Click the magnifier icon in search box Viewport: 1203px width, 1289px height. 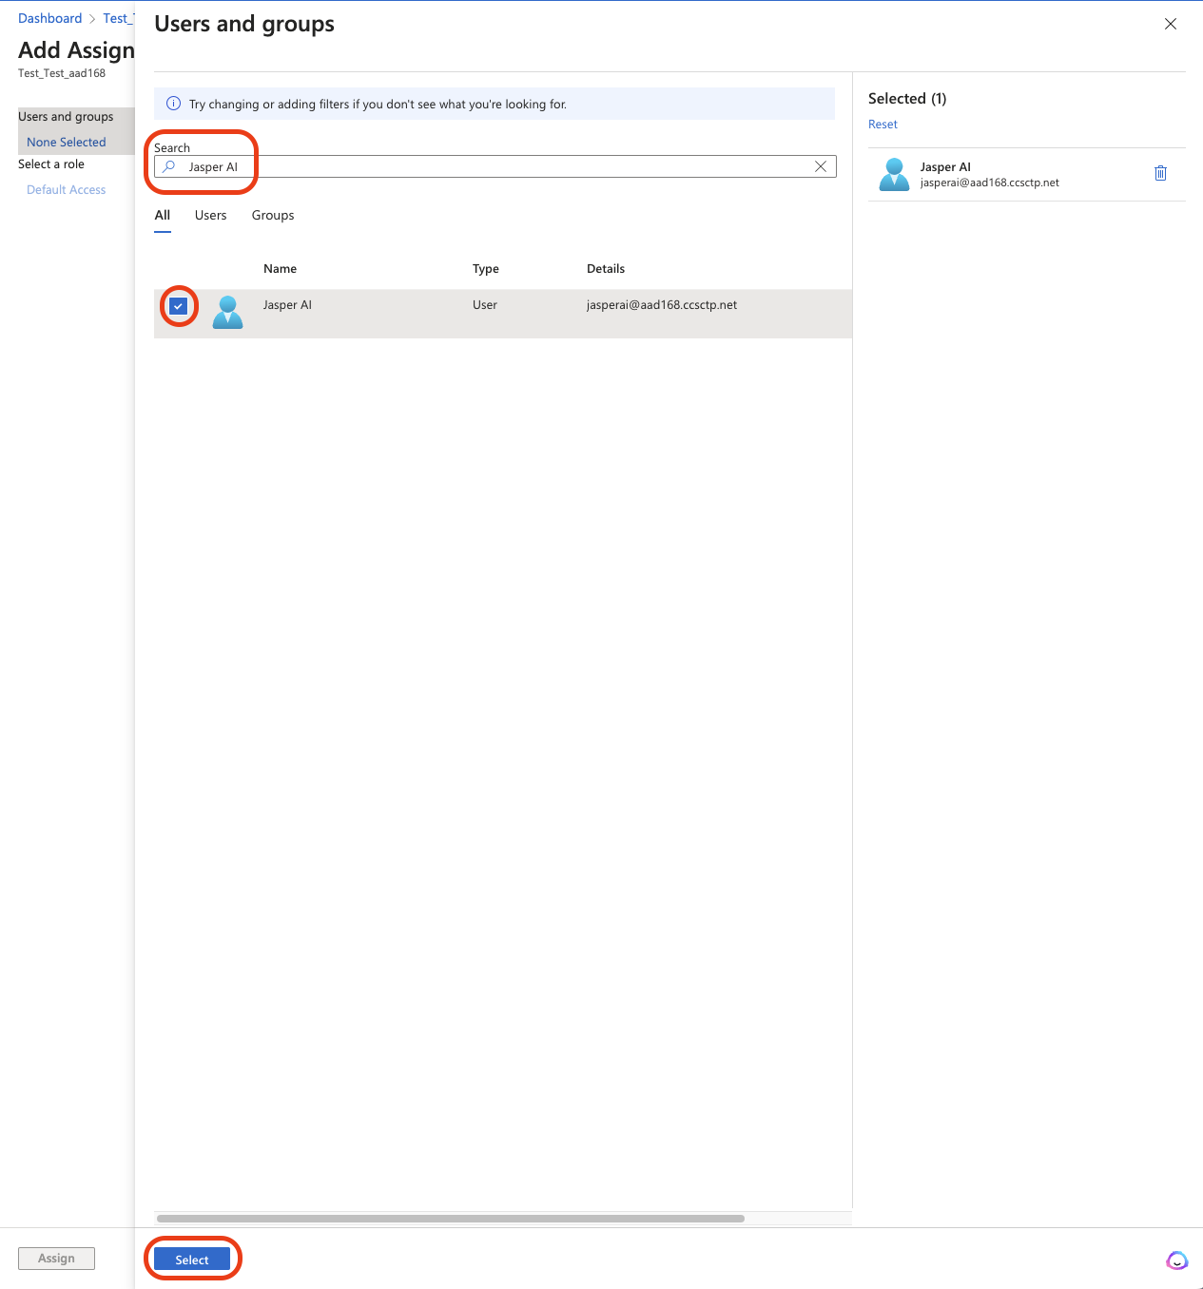(x=169, y=166)
